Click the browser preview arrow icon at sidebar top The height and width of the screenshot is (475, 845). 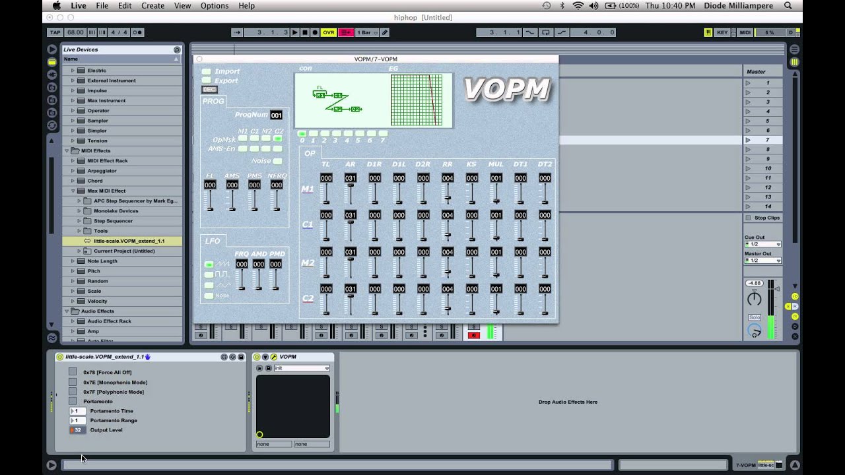[x=51, y=49]
